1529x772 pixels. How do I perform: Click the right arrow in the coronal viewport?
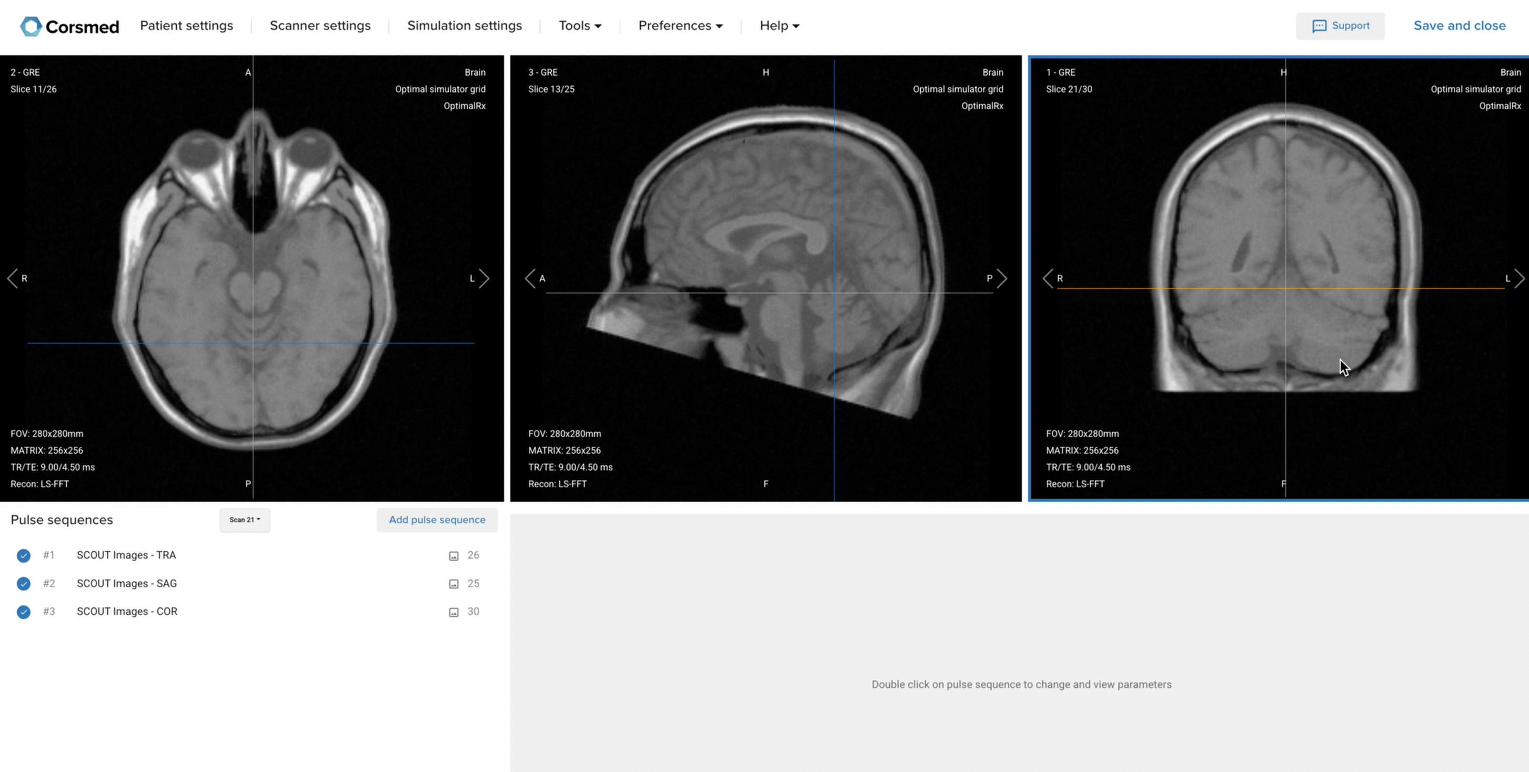pyautogui.click(x=1520, y=278)
